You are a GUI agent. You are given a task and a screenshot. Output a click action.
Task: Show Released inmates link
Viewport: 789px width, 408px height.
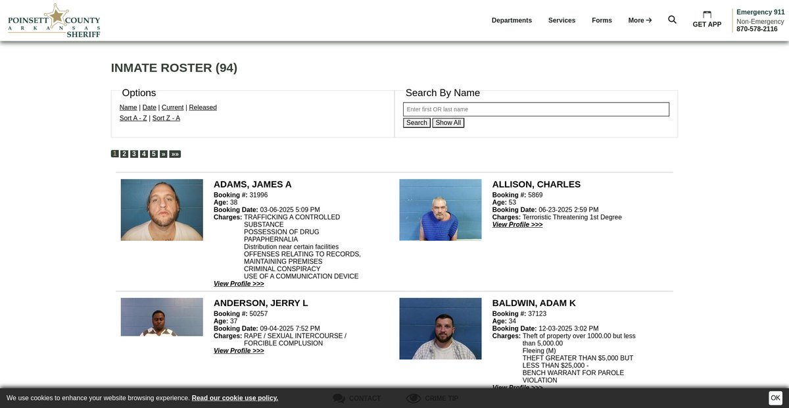(203, 107)
